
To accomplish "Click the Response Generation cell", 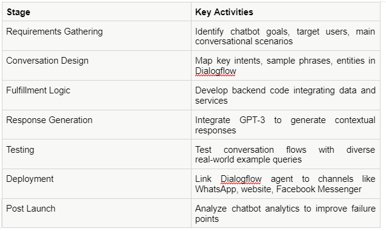I will pyautogui.click(x=96, y=125).
